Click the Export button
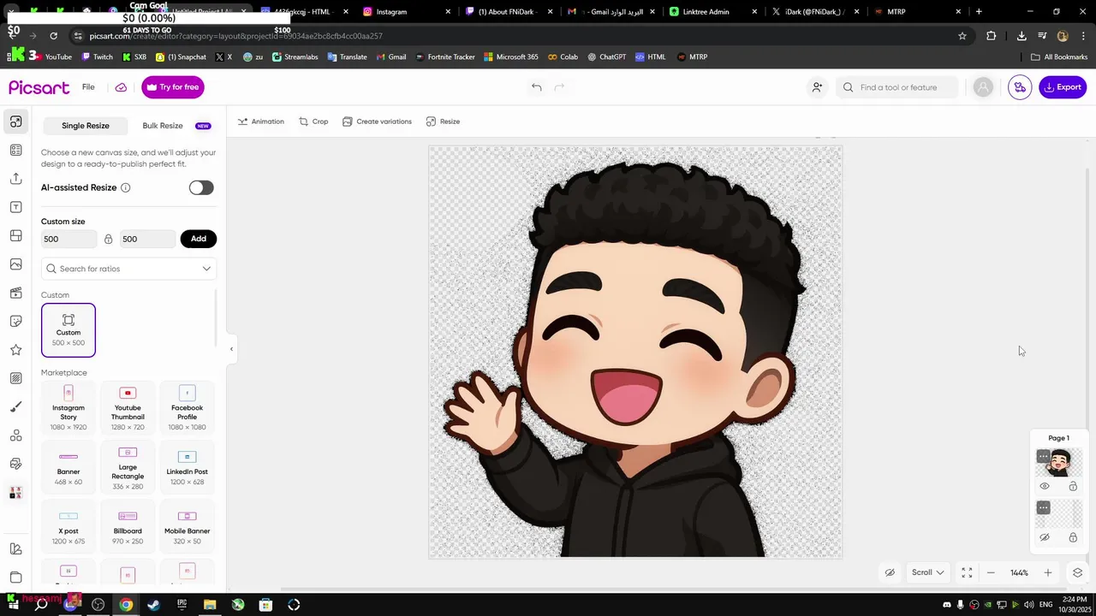This screenshot has width=1096, height=616. click(1063, 87)
